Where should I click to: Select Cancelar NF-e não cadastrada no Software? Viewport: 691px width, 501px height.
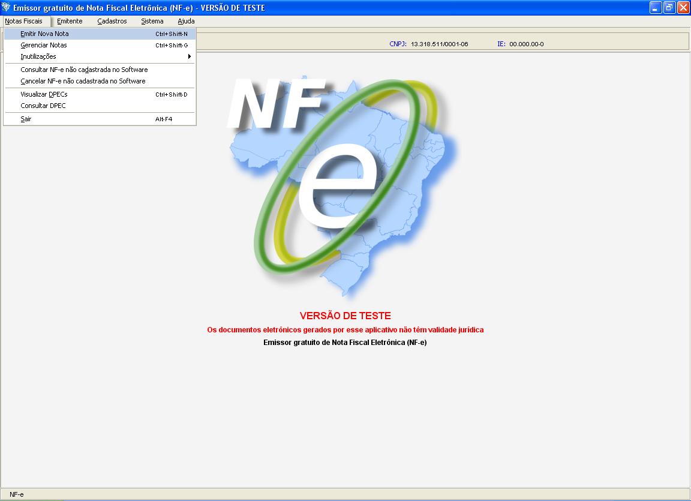pyautogui.click(x=100, y=81)
